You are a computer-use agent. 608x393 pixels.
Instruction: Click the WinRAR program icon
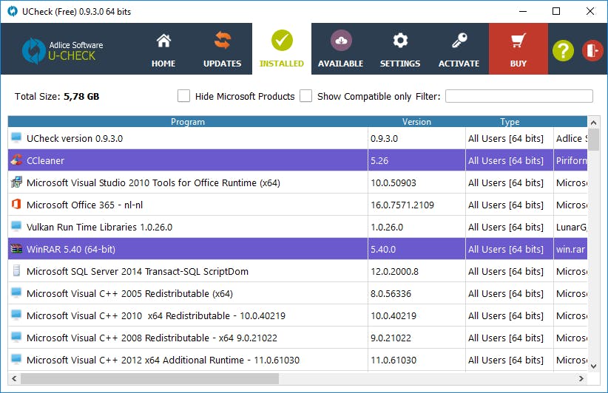[16, 248]
